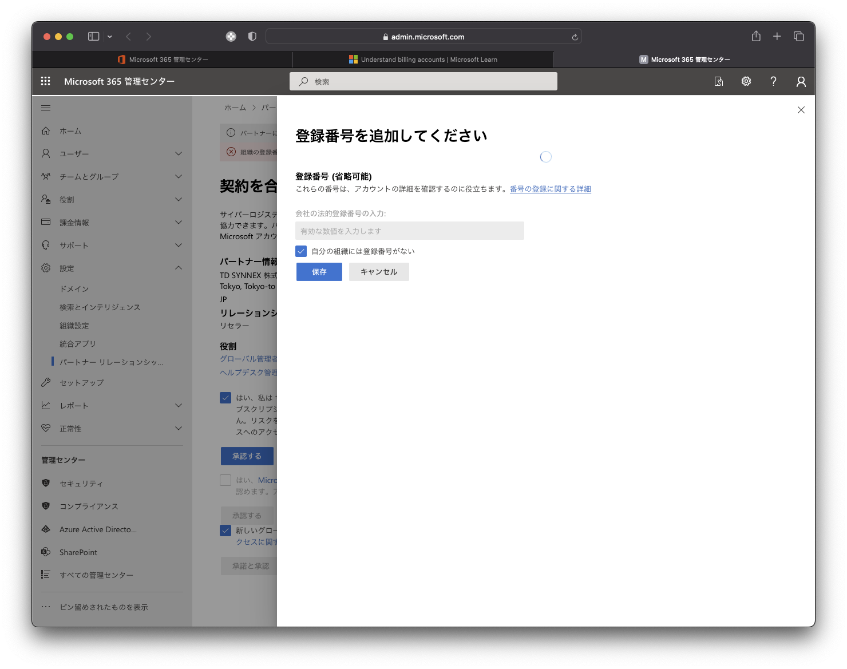Select 統合アプリ menu item

(78, 344)
